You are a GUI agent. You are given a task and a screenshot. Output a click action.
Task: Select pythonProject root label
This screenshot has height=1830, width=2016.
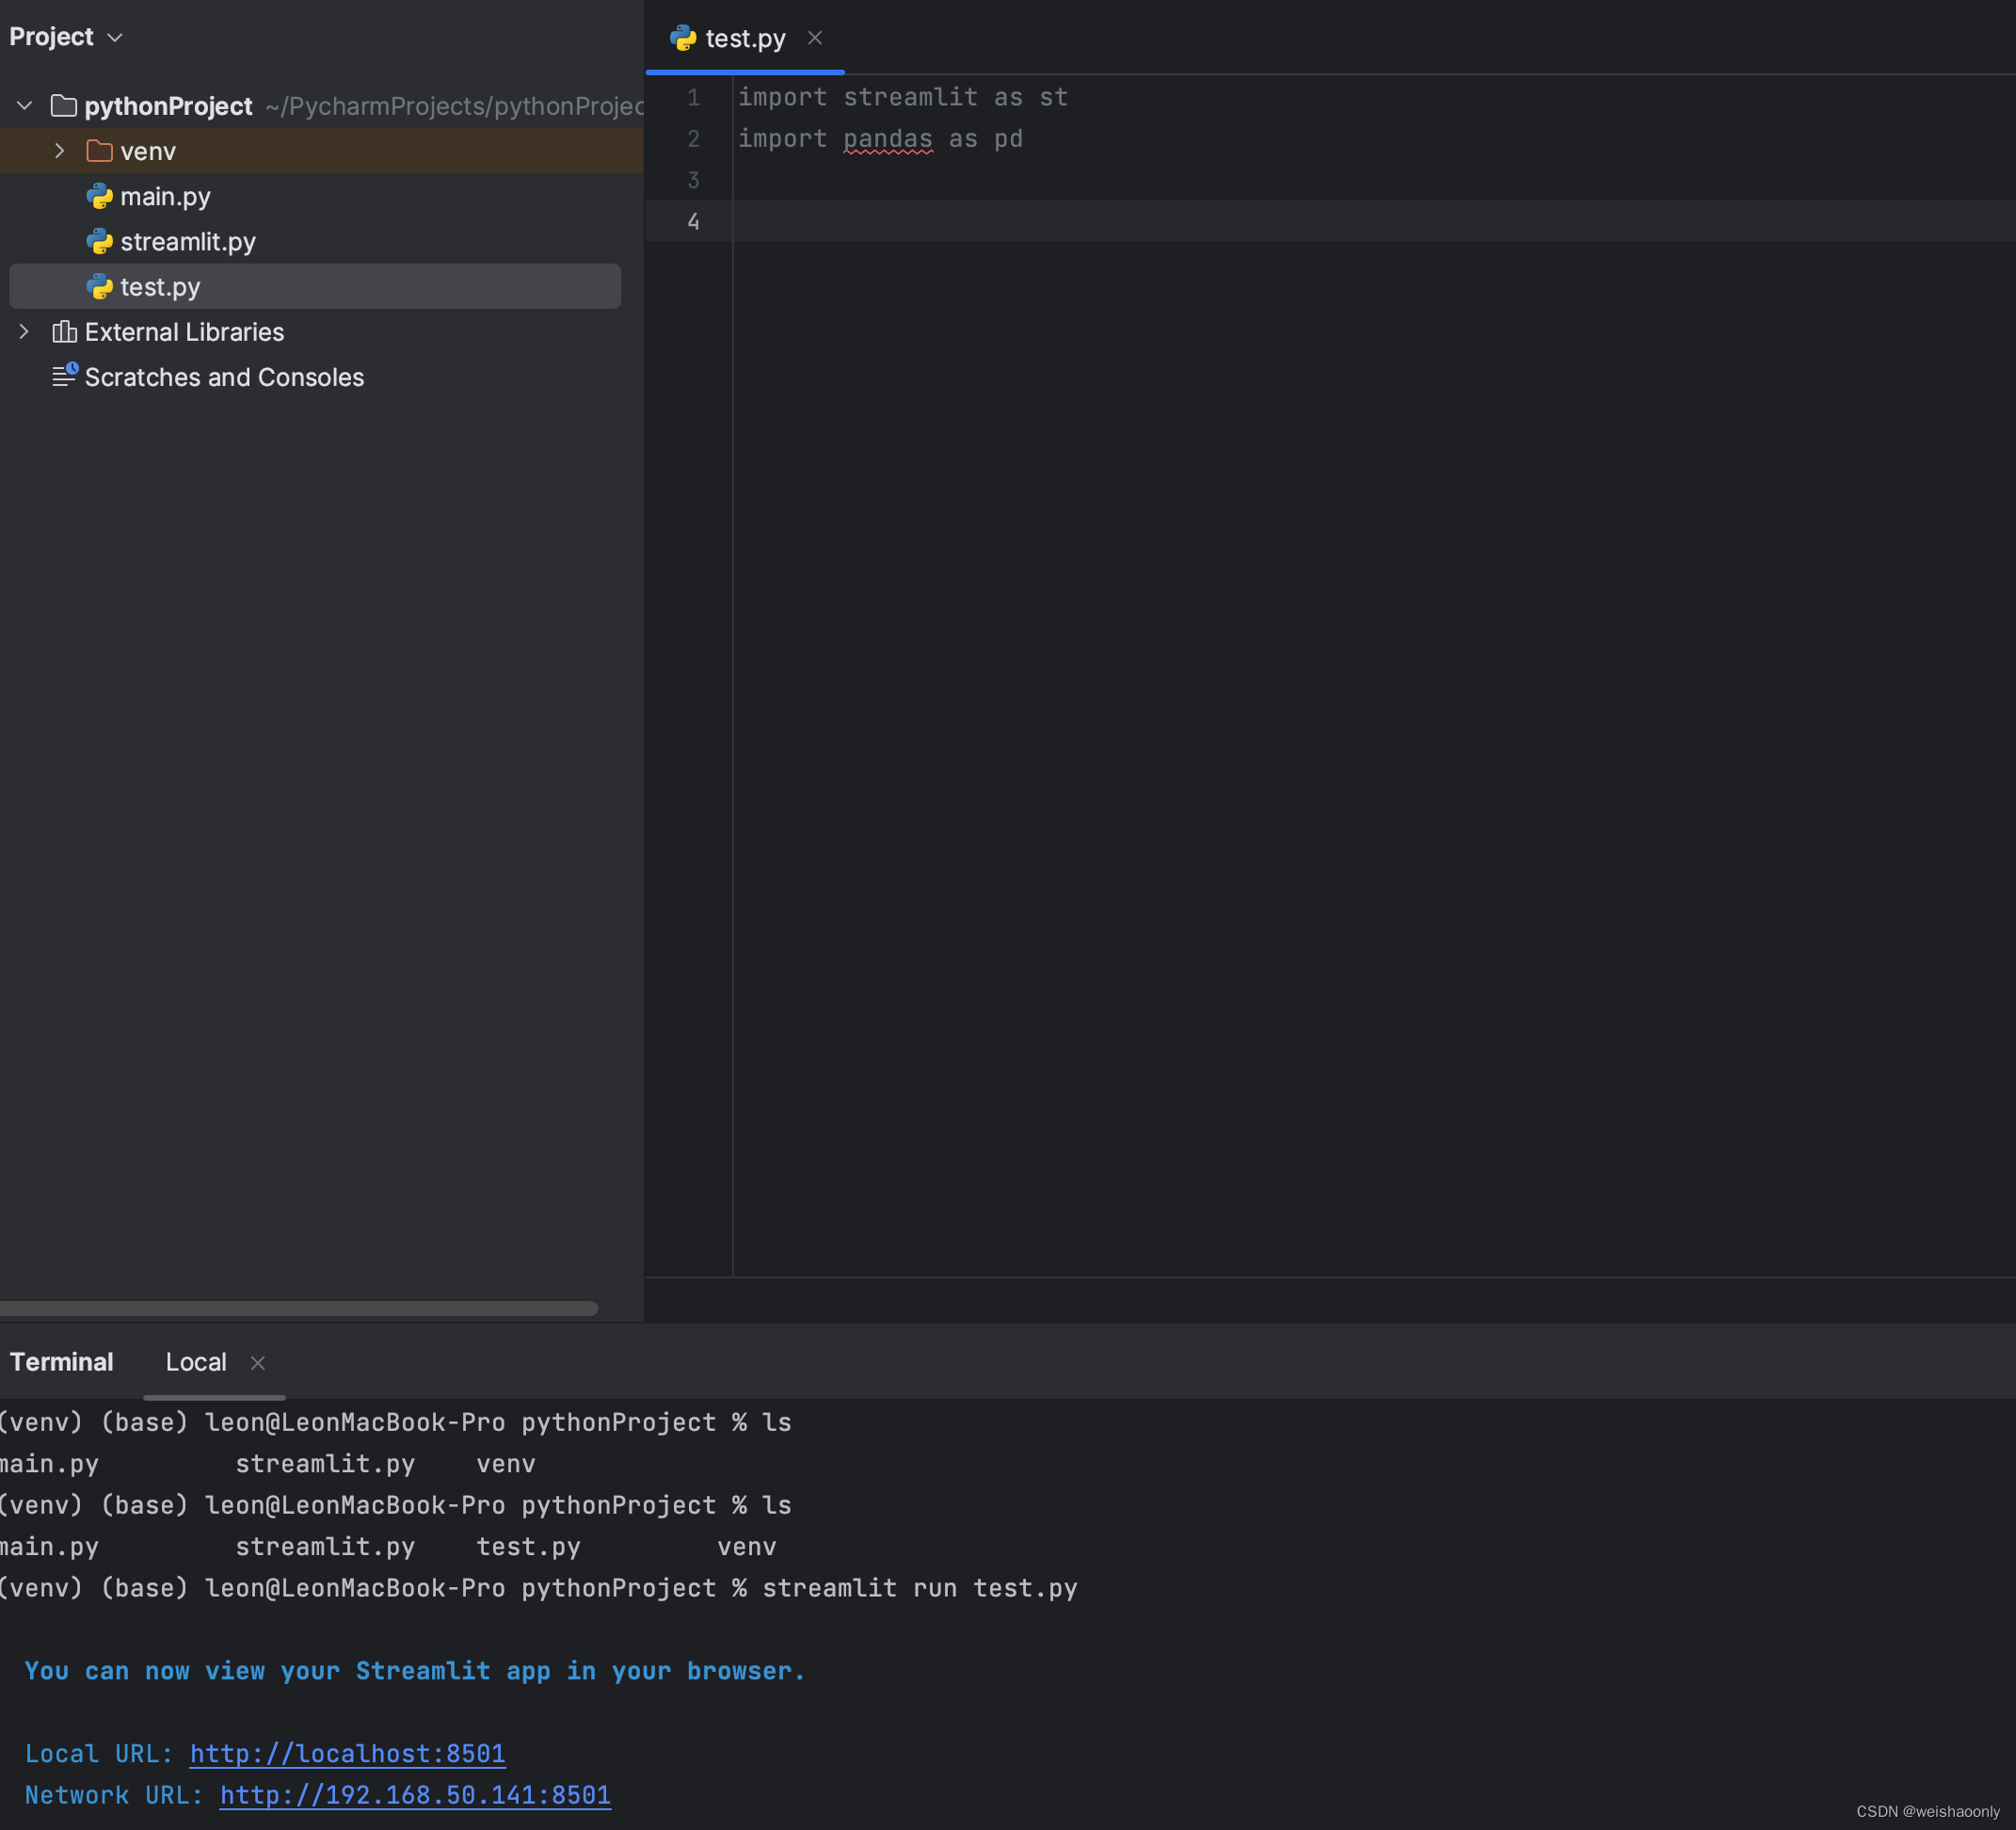(x=168, y=106)
